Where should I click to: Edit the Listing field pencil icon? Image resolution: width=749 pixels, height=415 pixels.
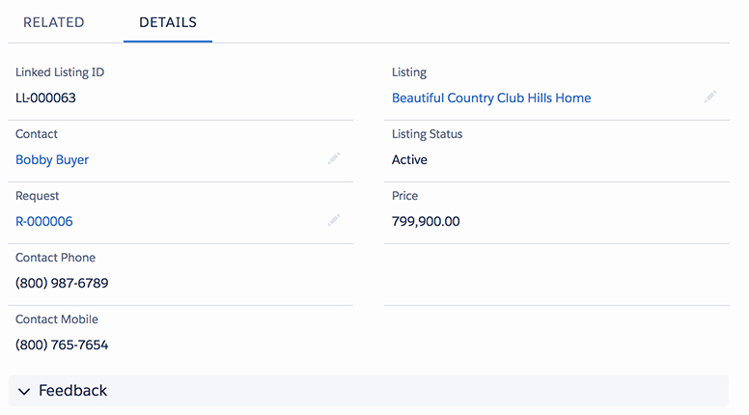(709, 97)
